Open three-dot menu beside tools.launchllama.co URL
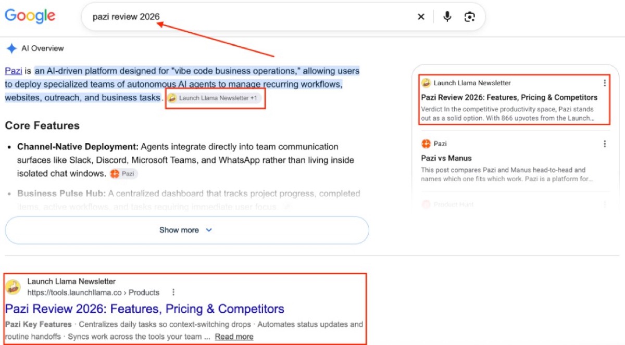 point(173,292)
